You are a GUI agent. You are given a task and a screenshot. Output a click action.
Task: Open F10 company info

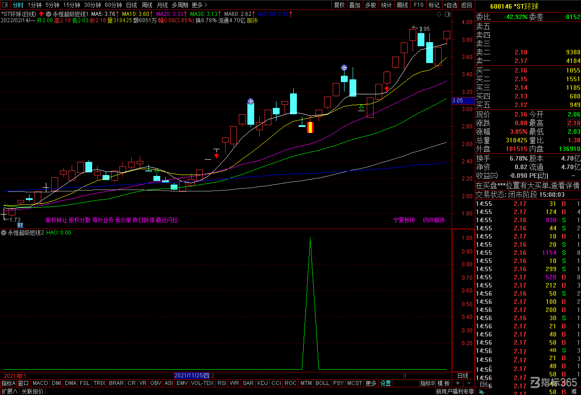pyautogui.click(x=419, y=5)
